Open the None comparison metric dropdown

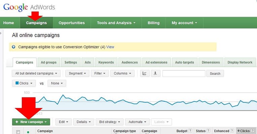[57, 83]
